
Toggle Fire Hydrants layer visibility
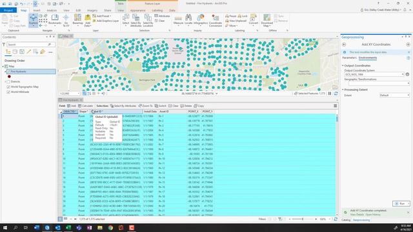pos(8,72)
